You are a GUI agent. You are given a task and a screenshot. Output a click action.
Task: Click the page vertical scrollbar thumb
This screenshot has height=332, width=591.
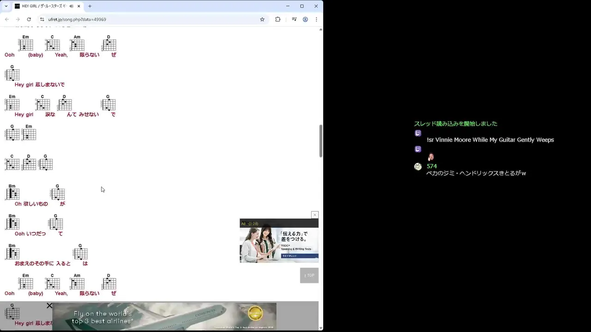[321, 141]
